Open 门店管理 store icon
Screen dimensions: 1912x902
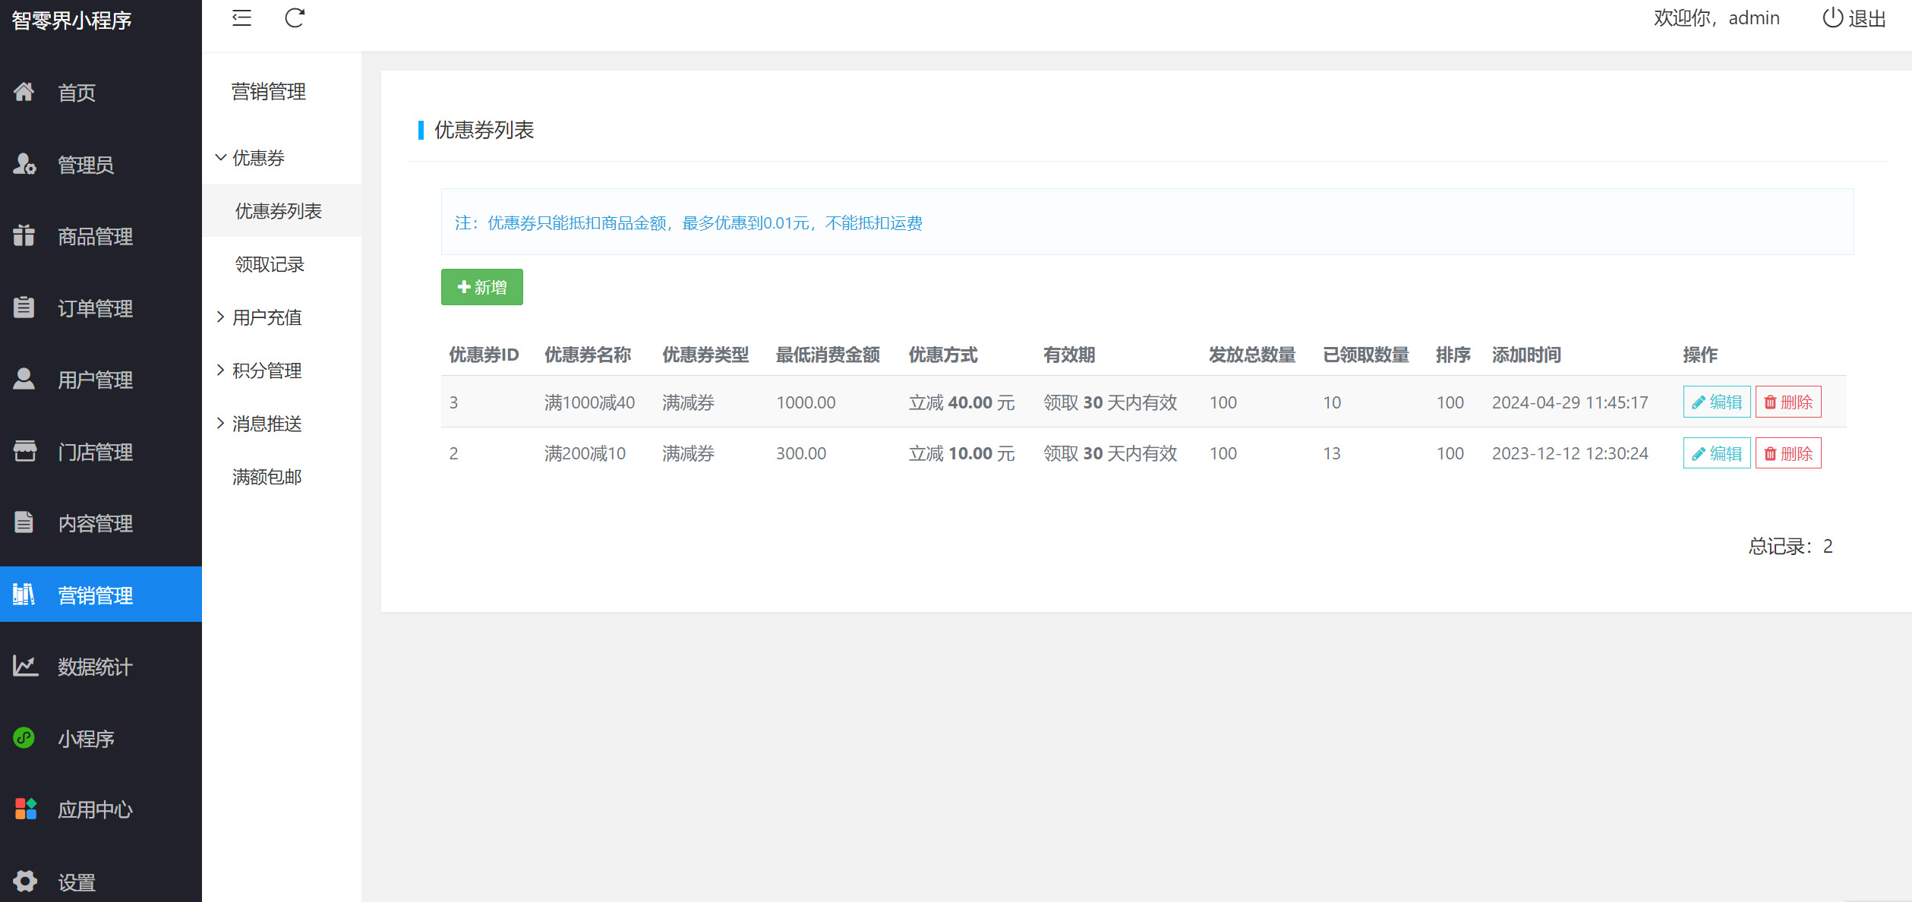24,452
